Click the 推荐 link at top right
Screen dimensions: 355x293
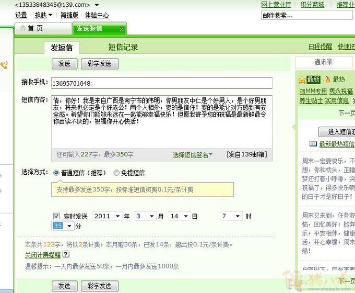coord(346,5)
